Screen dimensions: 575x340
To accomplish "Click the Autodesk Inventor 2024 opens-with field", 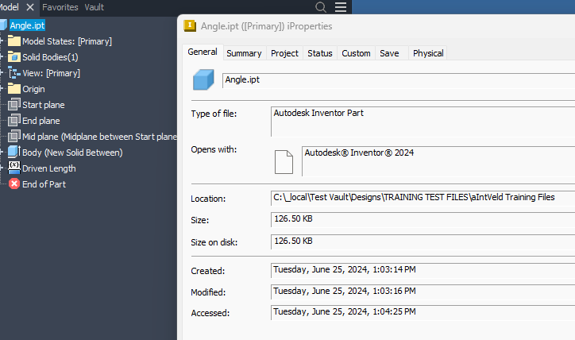I will click(x=438, y=161).
